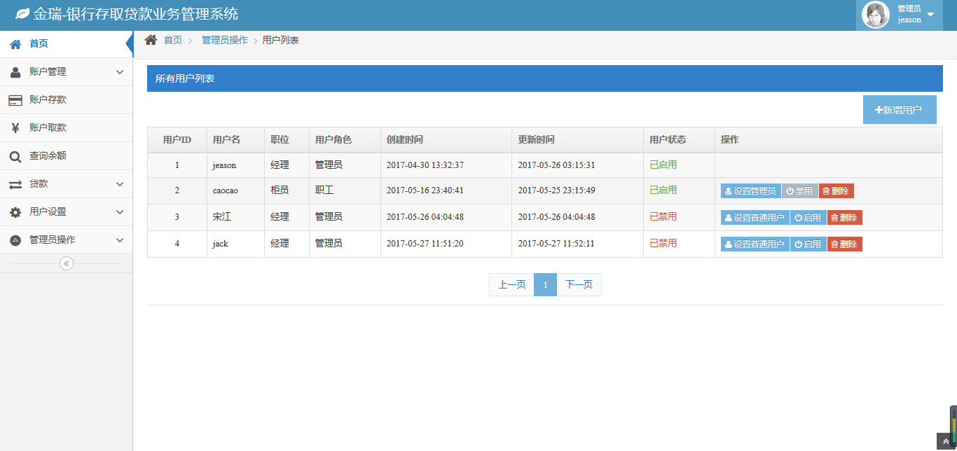
Task: Set 宋江 as 普通用户
Action: pyautogui.click(x=755, y=218)
